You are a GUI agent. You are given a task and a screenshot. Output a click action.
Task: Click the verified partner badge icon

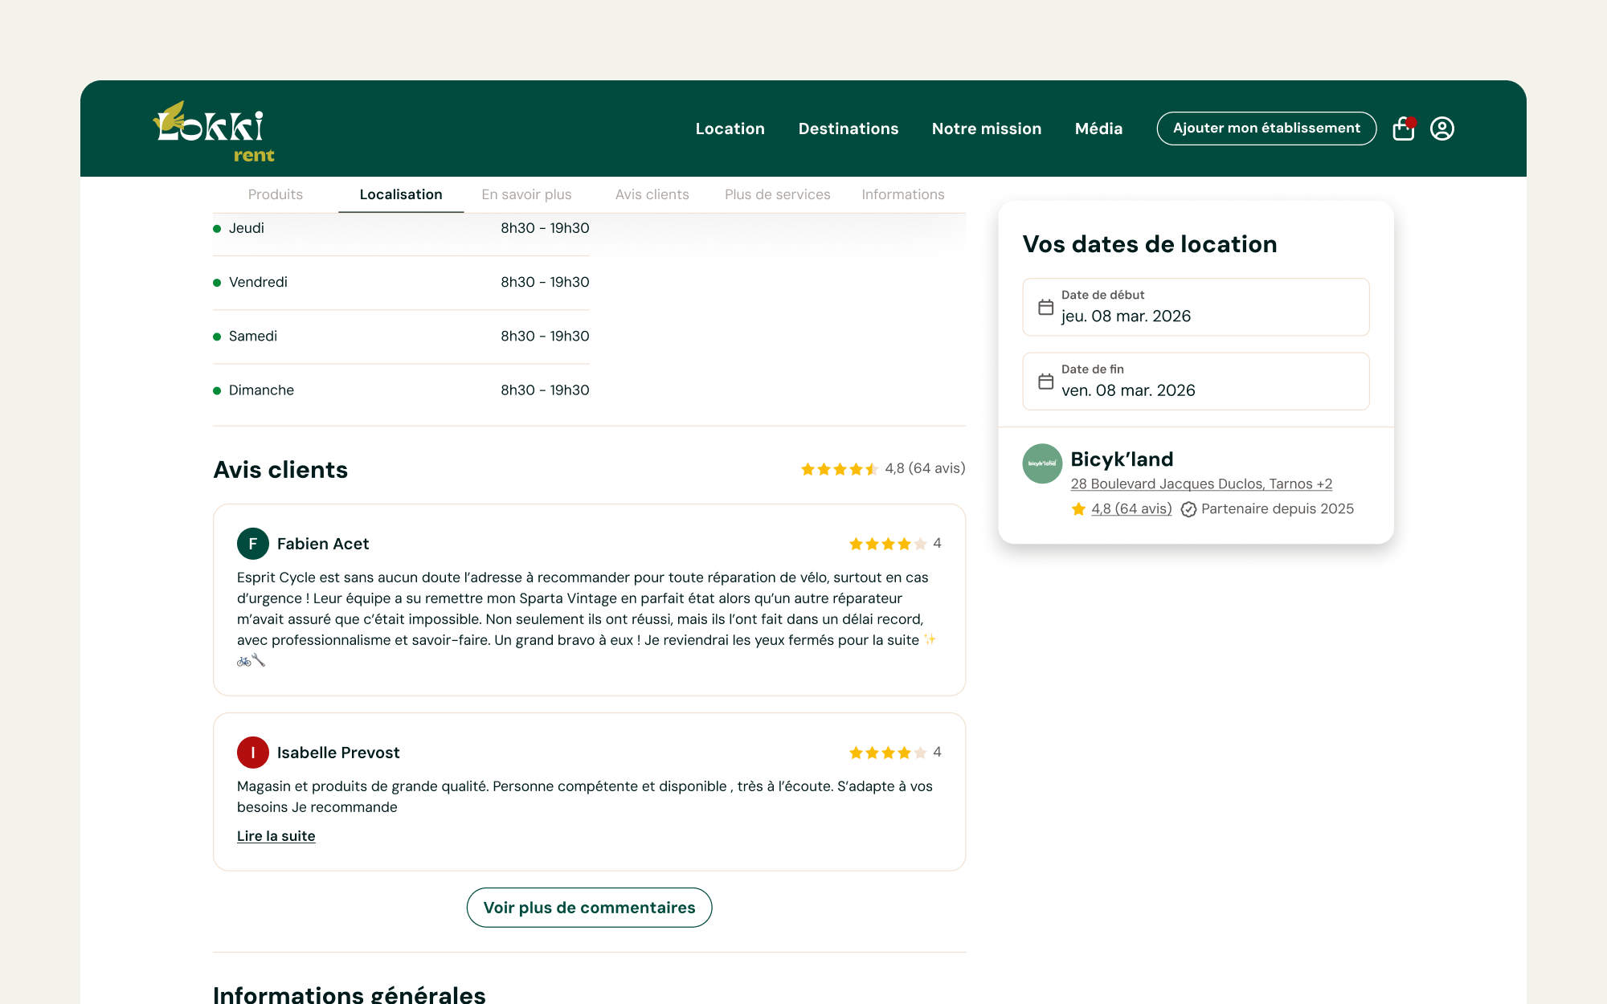pyautogui.click(x=1188, y=509)
